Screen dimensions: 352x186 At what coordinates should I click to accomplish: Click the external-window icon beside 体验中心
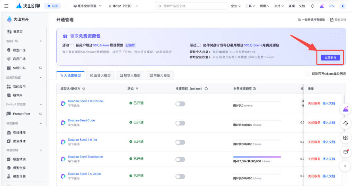coord(41,68)
